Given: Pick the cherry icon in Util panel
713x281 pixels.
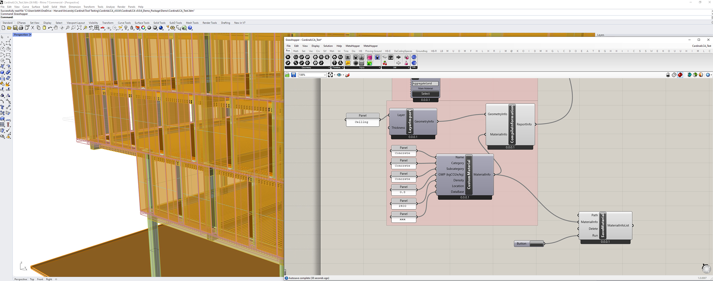Looking at the screenshot, I should [x=385, y=63].
